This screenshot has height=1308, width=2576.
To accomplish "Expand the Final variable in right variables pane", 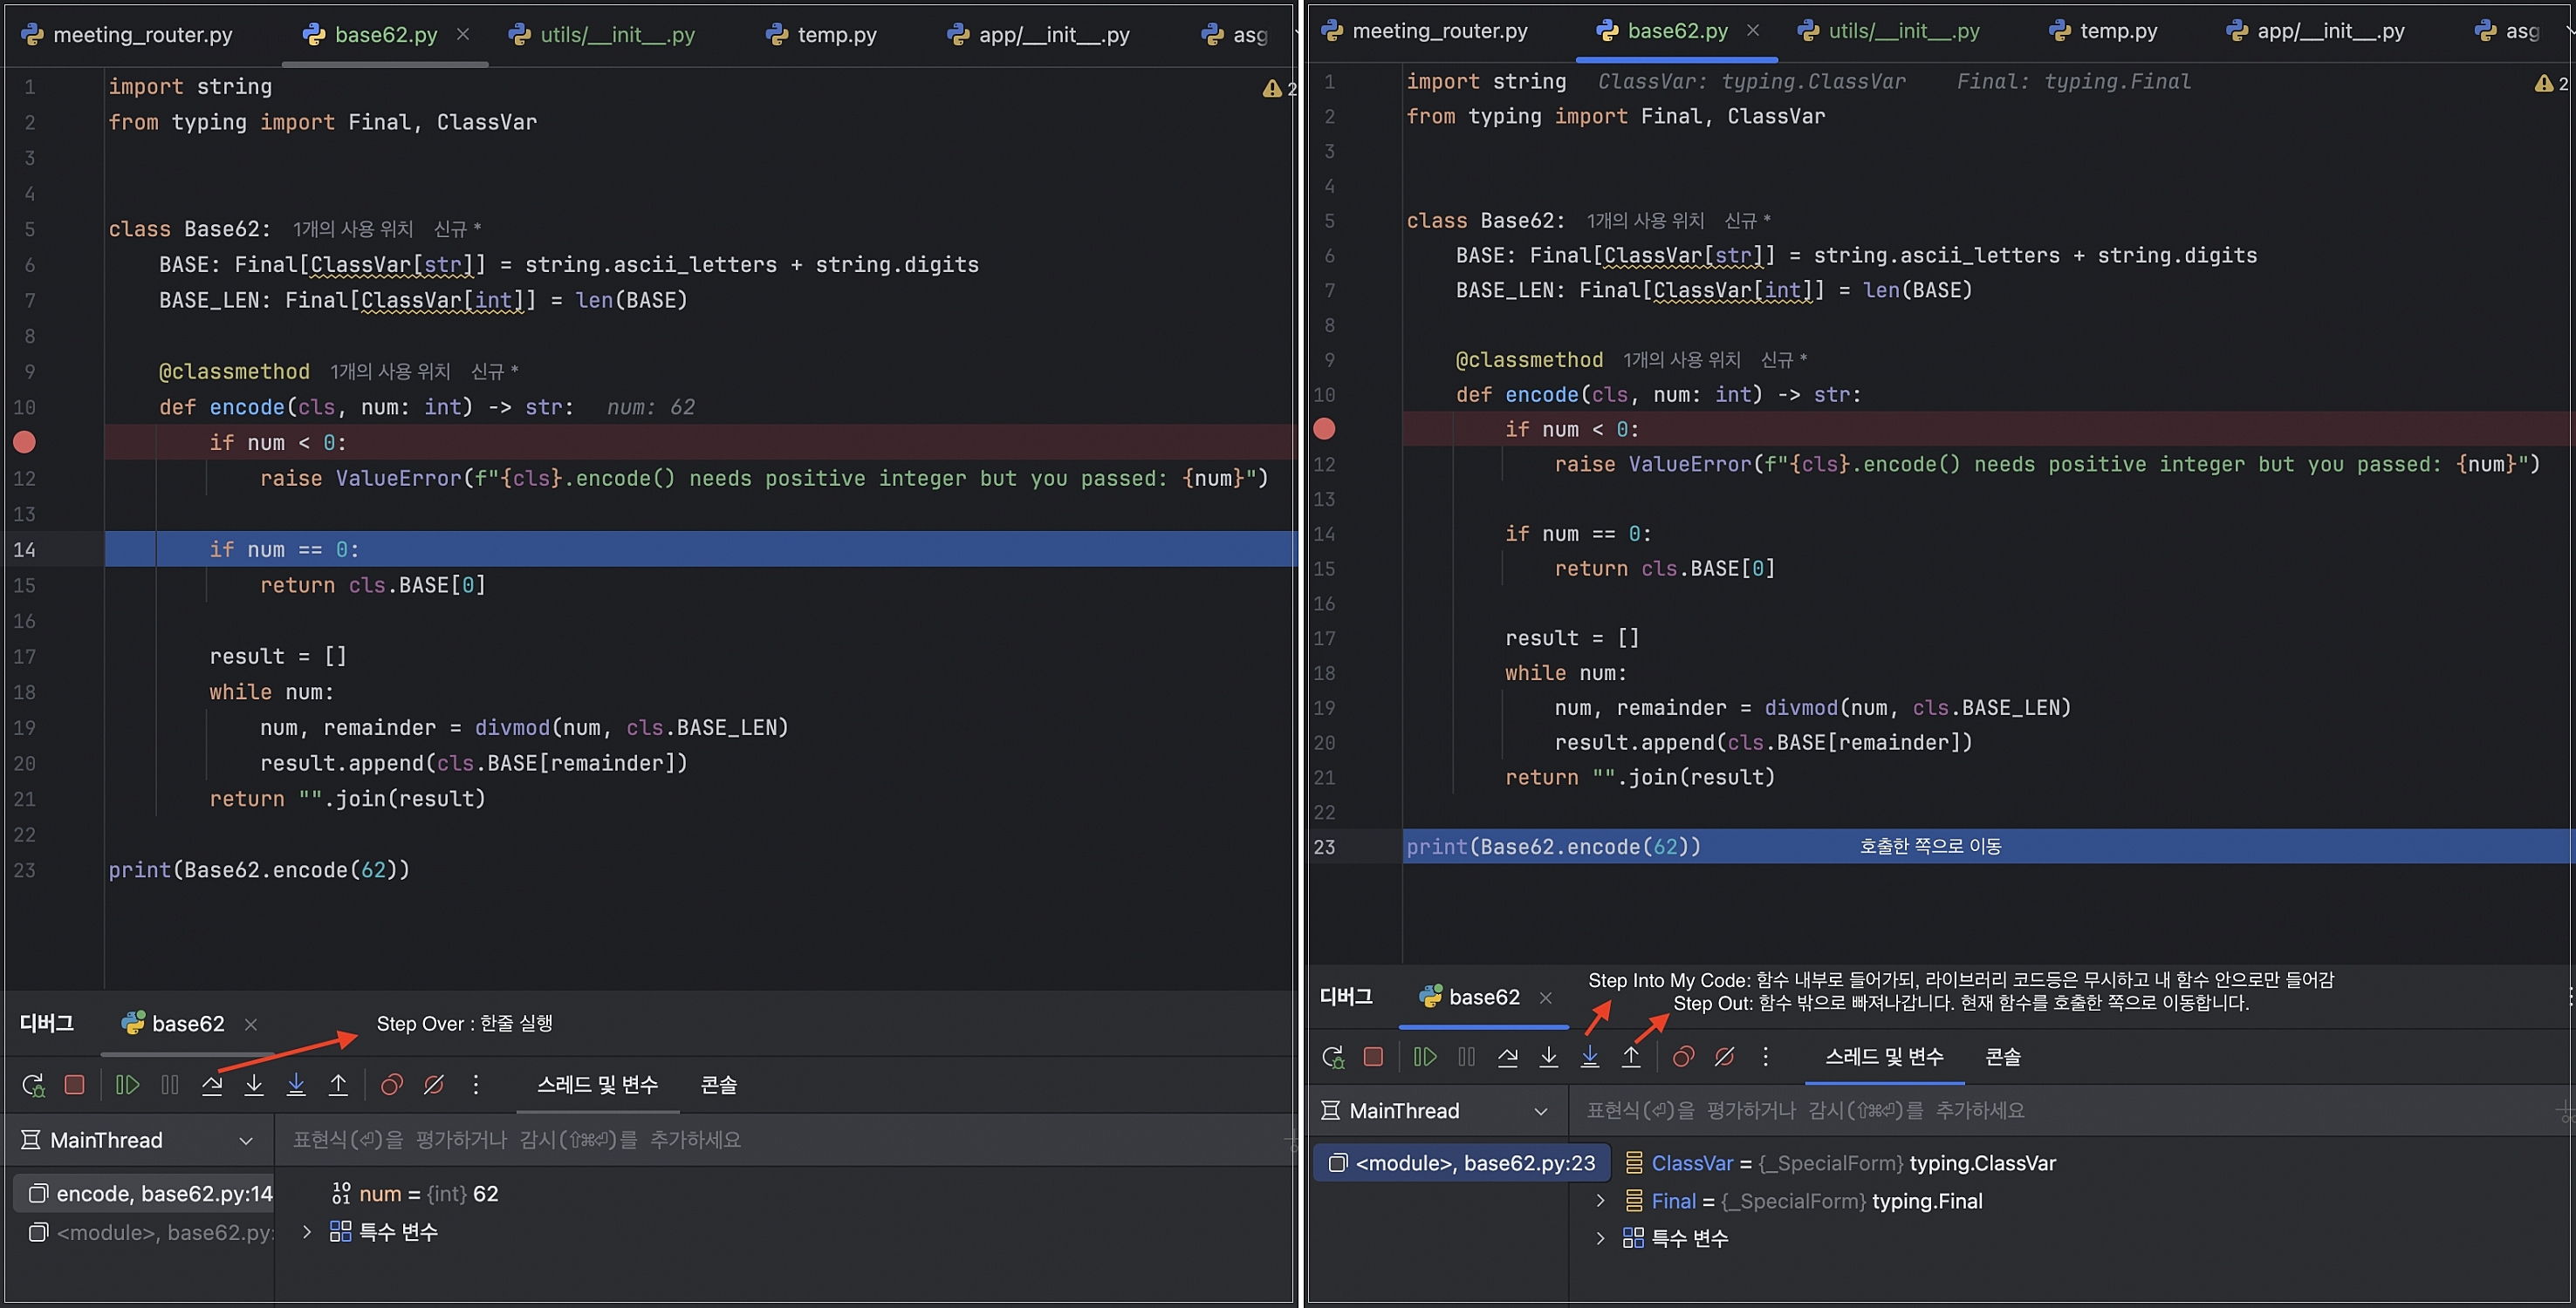I will tap(1600, 1200).
